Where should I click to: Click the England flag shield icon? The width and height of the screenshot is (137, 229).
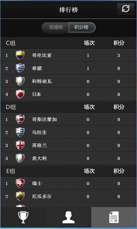tap(20, 145)
